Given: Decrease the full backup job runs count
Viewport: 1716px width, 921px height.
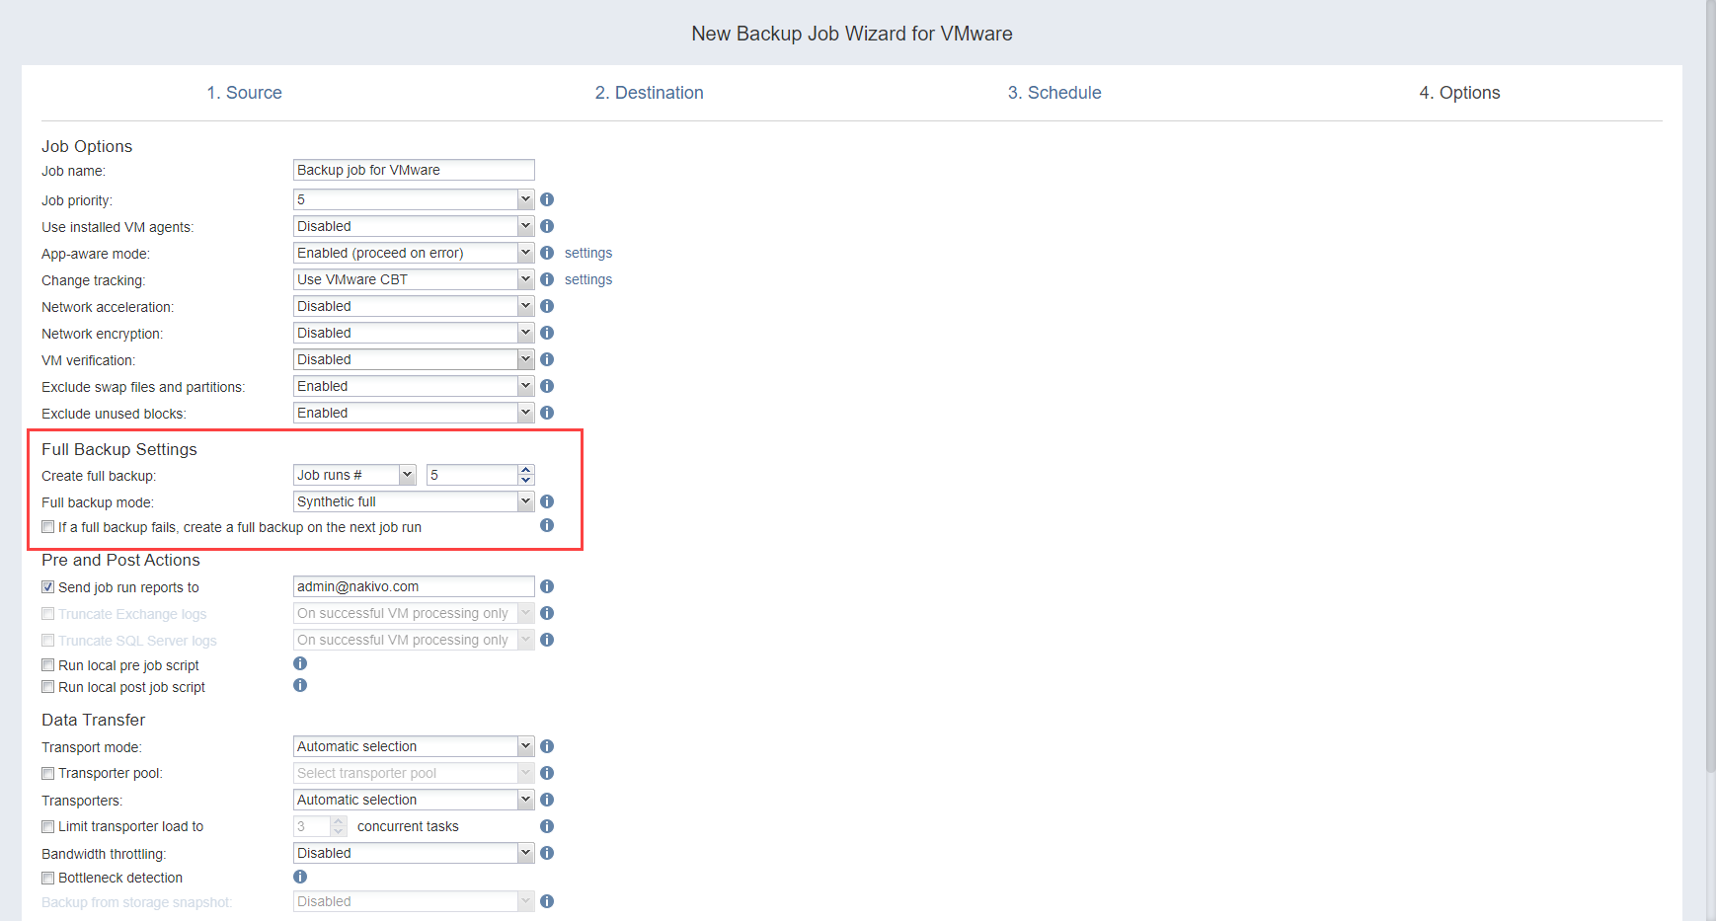Looking at the screenshot, I should [x=526, y=480].
